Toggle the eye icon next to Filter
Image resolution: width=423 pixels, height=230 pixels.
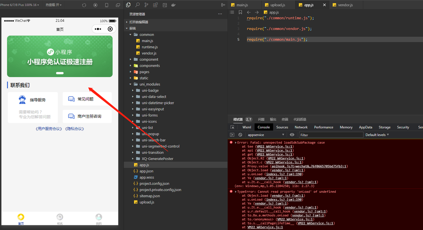coord(292,135)
